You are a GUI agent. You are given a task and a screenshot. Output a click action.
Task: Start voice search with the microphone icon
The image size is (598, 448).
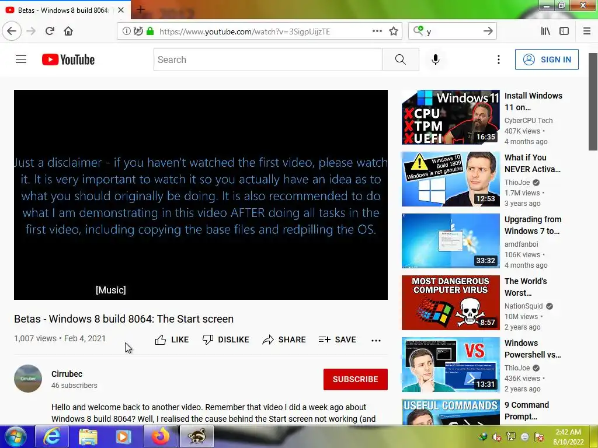(x=436, y=60)
